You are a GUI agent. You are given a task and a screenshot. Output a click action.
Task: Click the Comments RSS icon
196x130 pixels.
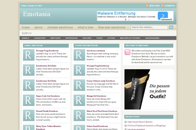(162, 6)
